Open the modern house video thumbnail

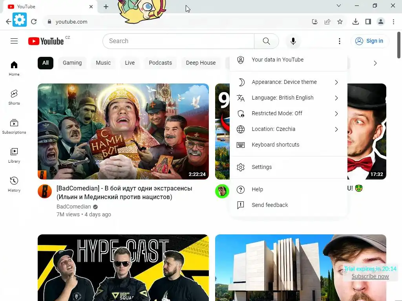(x=300, y=268)
